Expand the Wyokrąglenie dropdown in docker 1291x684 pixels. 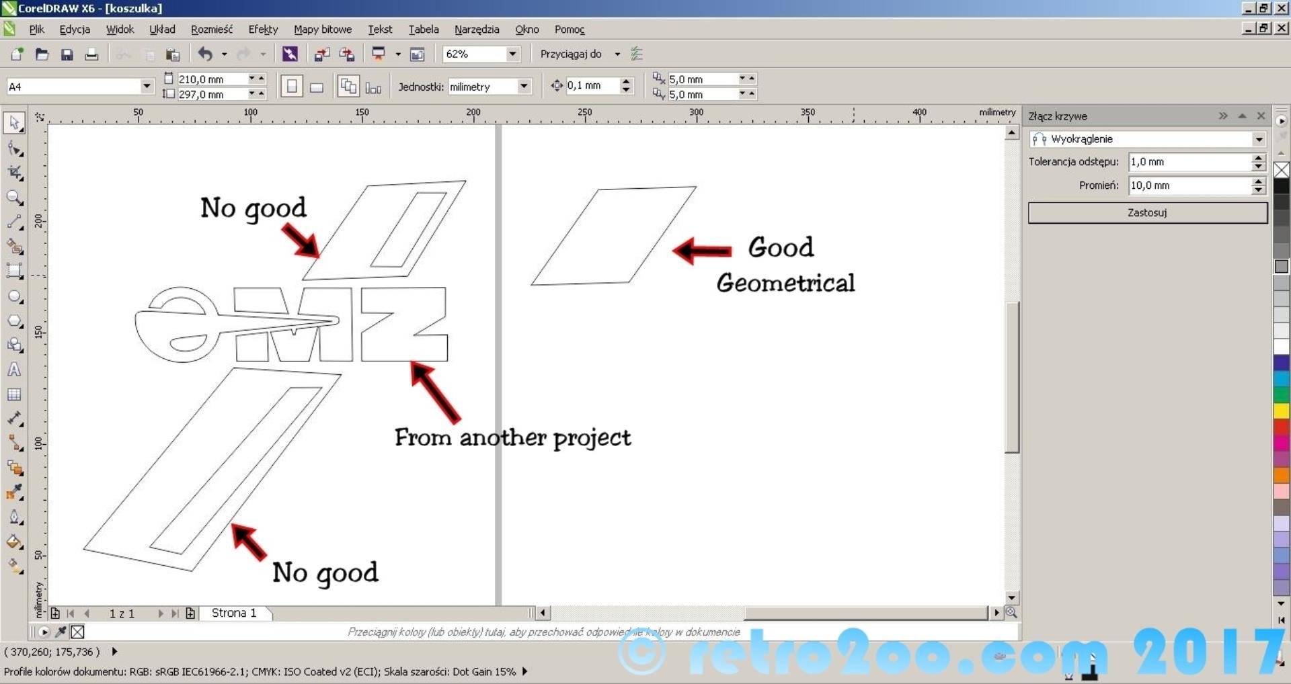pos(1259,139)
